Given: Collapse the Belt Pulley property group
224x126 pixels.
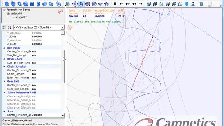Looking at the screenshot, I should (4, 48).
